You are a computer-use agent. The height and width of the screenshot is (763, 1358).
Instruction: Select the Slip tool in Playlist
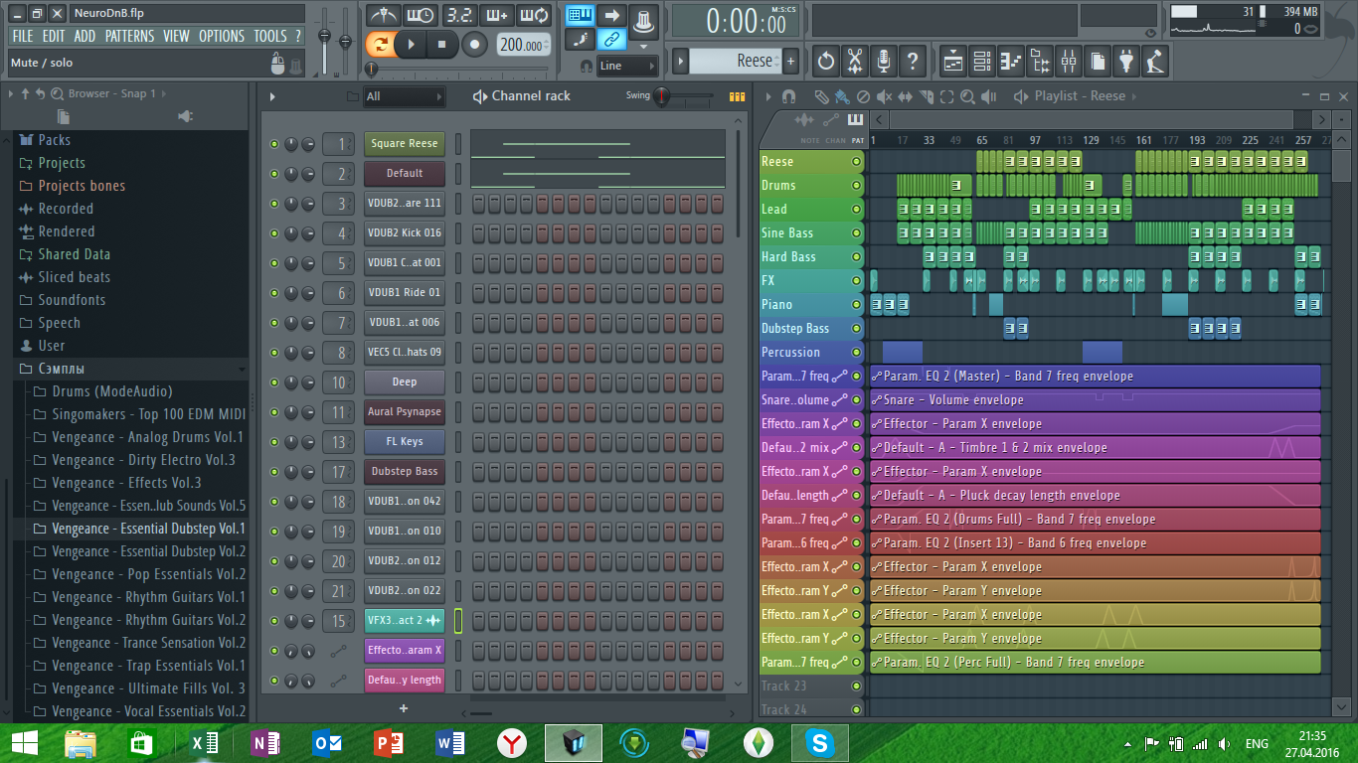[905, 96]
